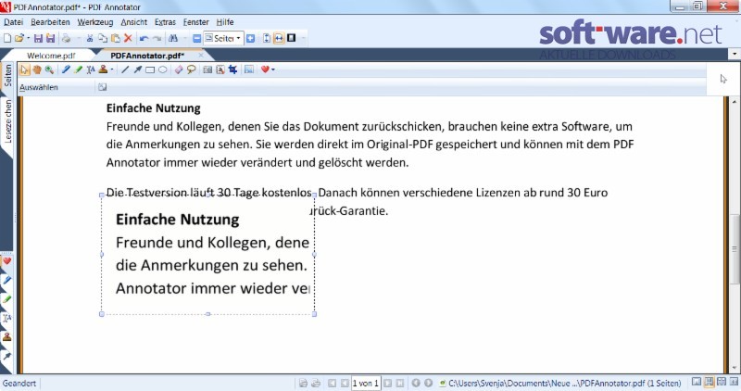Select the stamp tool in toolbar
This screenshot has width=741, height=391.
(103, 70)
